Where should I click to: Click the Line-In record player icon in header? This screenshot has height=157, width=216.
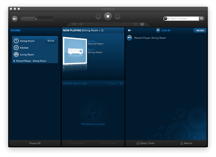(x=158, y=30)
